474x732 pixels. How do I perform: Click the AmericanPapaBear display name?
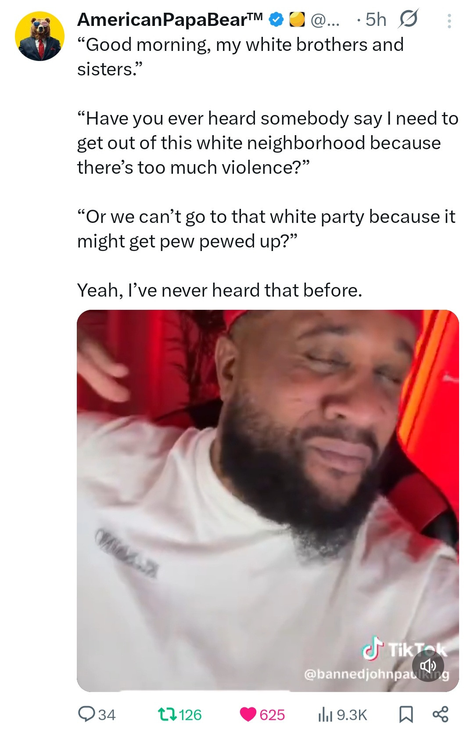click(x=170, y=20)
